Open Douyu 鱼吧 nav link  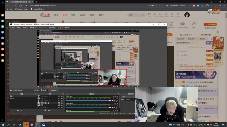(101, 15)
